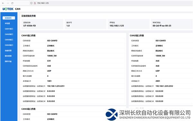Image resolution: width=193 pixels, height=121 pixels.
Task: Click the UOTEK logo
Action: pos(8,9)
